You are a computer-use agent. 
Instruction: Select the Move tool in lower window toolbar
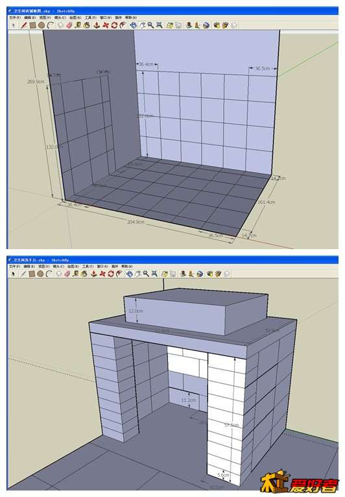click(102, 274)
